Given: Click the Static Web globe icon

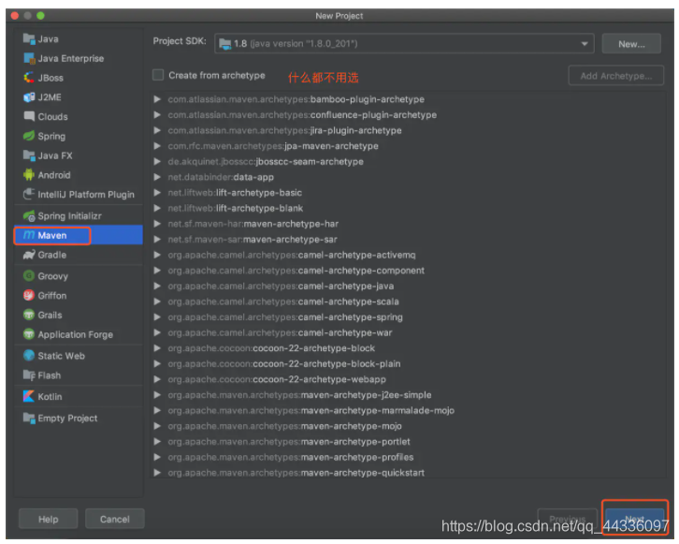Looking at the screenshot, I should 29,356.
